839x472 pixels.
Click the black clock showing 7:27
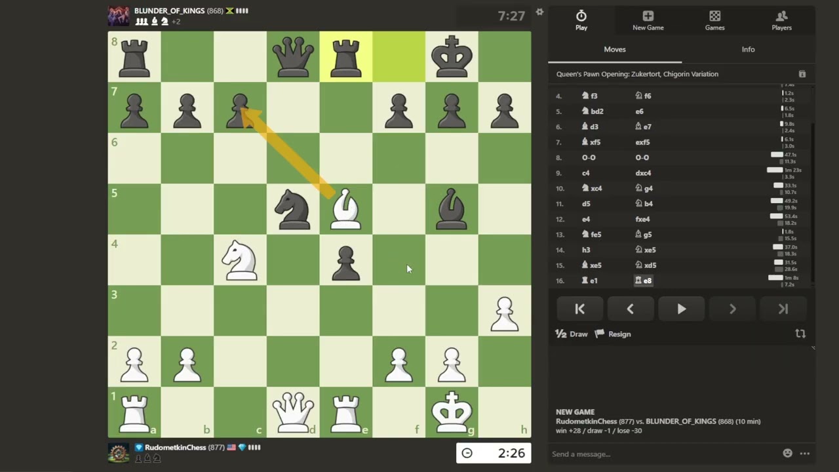point(494,16)
